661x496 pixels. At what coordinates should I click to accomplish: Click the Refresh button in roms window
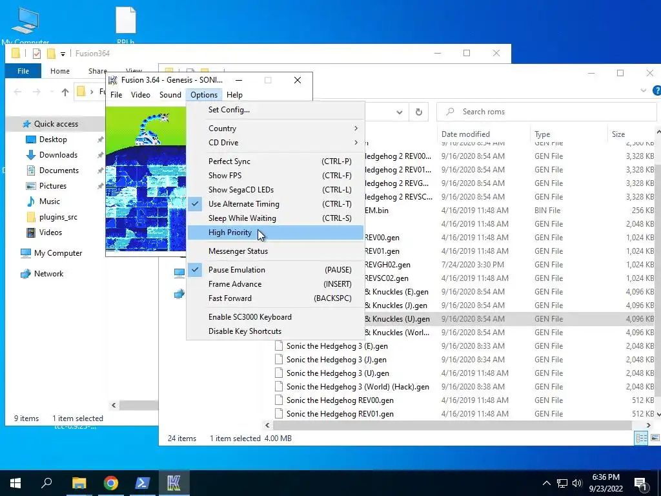(418, 112)
